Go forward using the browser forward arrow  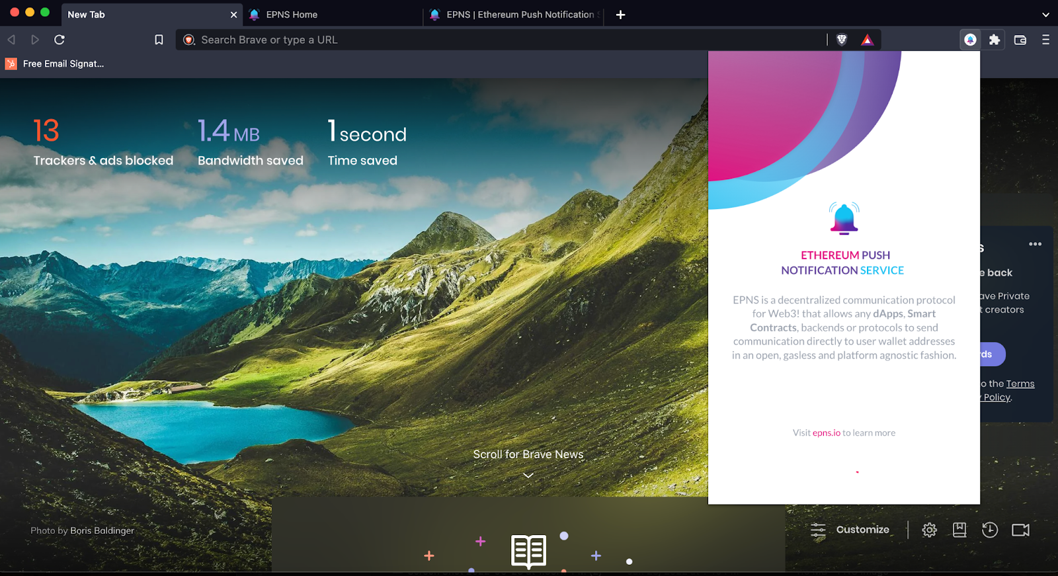point(35,40)
